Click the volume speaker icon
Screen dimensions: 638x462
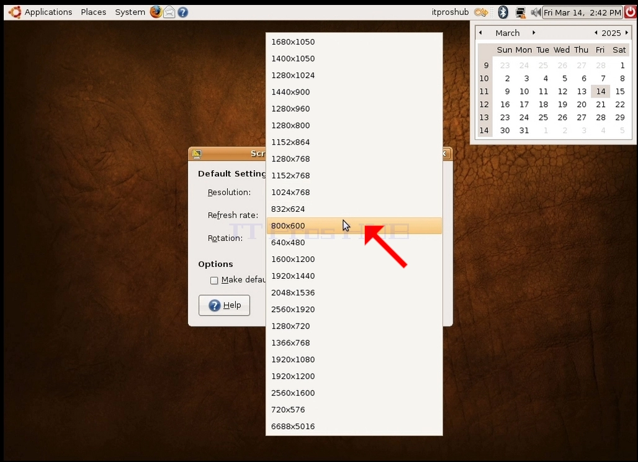point(535,12)
